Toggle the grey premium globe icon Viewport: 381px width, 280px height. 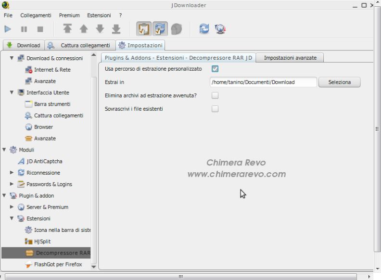(177, 29)
